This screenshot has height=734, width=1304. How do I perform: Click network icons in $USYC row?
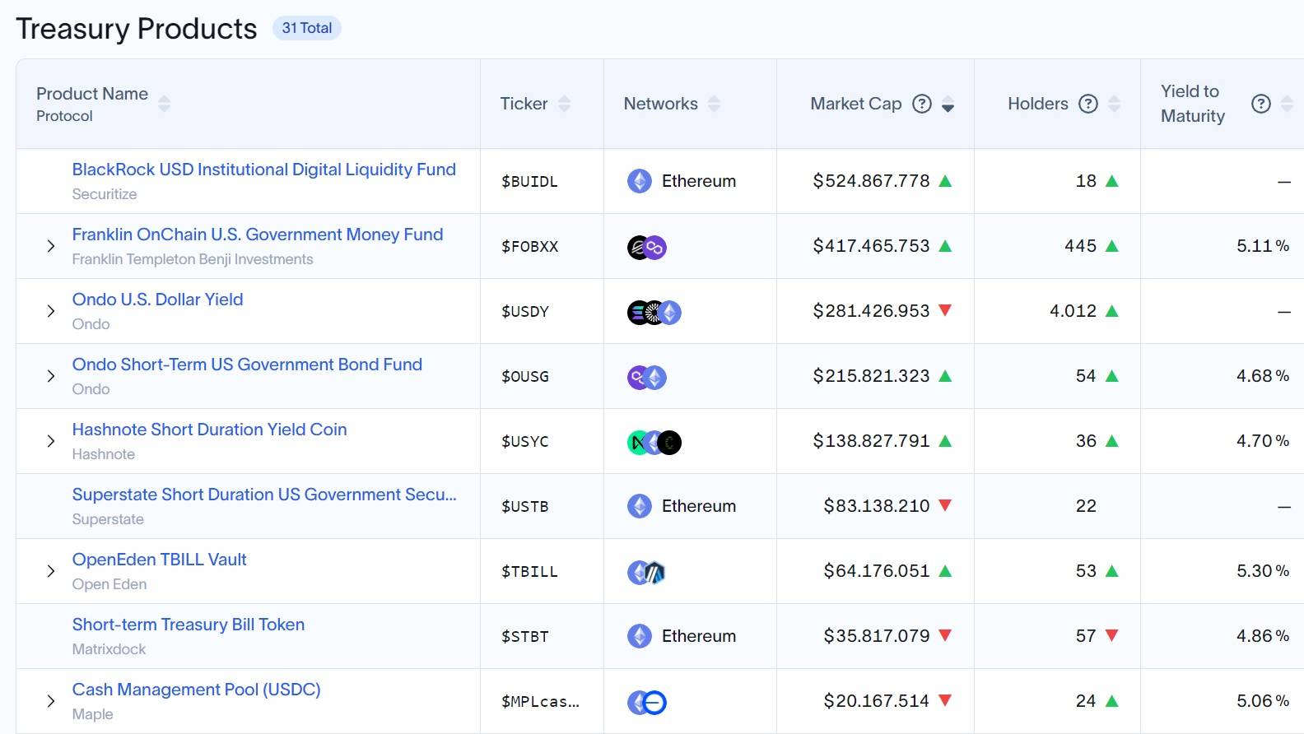(x=654, y=442)
